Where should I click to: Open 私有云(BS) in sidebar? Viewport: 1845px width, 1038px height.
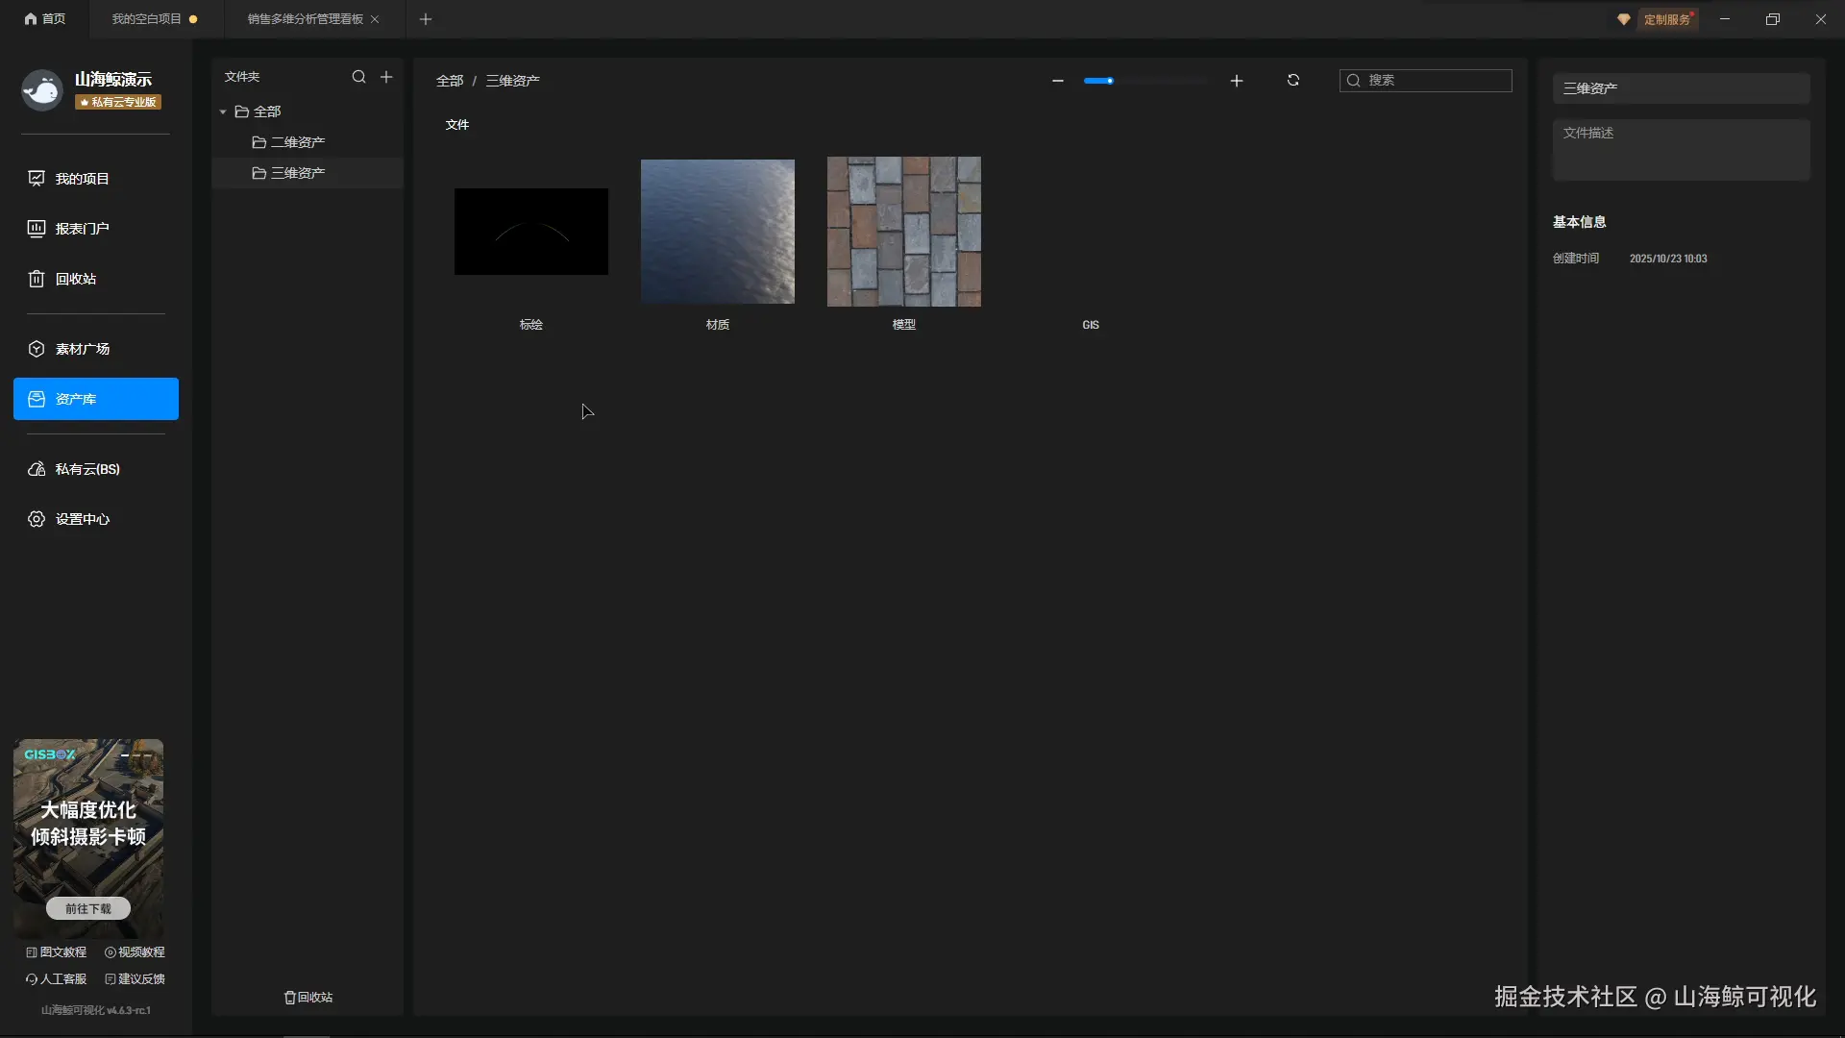[x=96, y=469]
